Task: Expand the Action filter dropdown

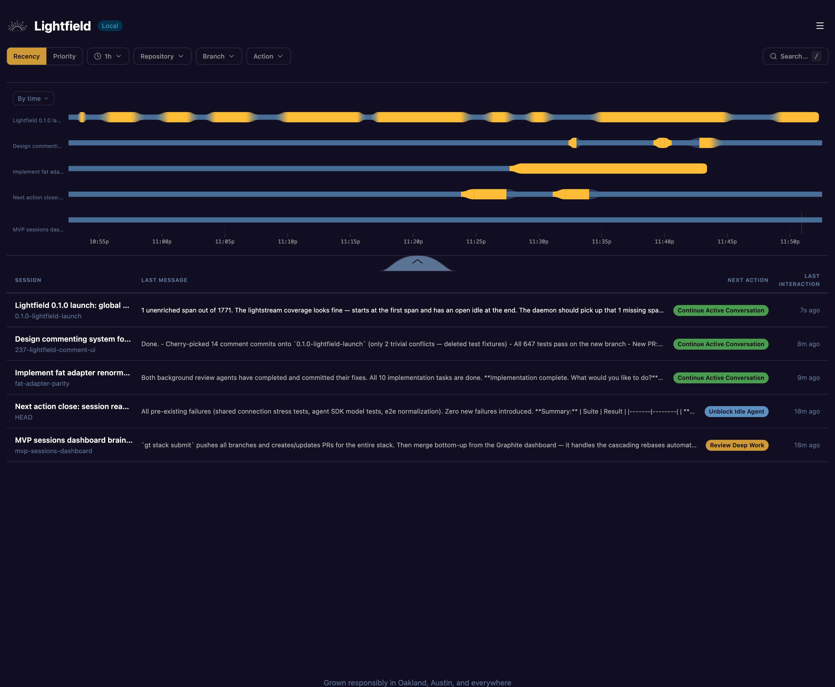Action: coord(268,56)
